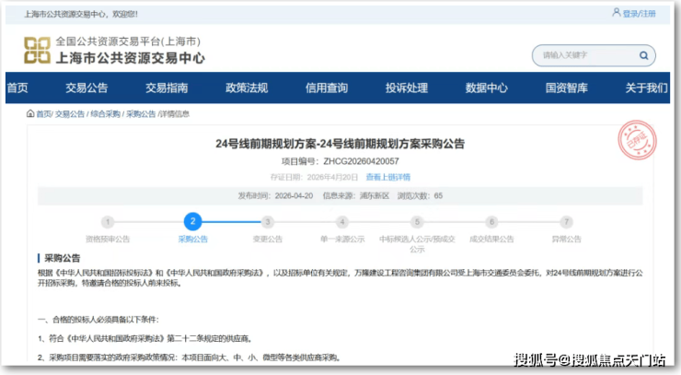Click the 异常公告 step label

coord(566,240)
